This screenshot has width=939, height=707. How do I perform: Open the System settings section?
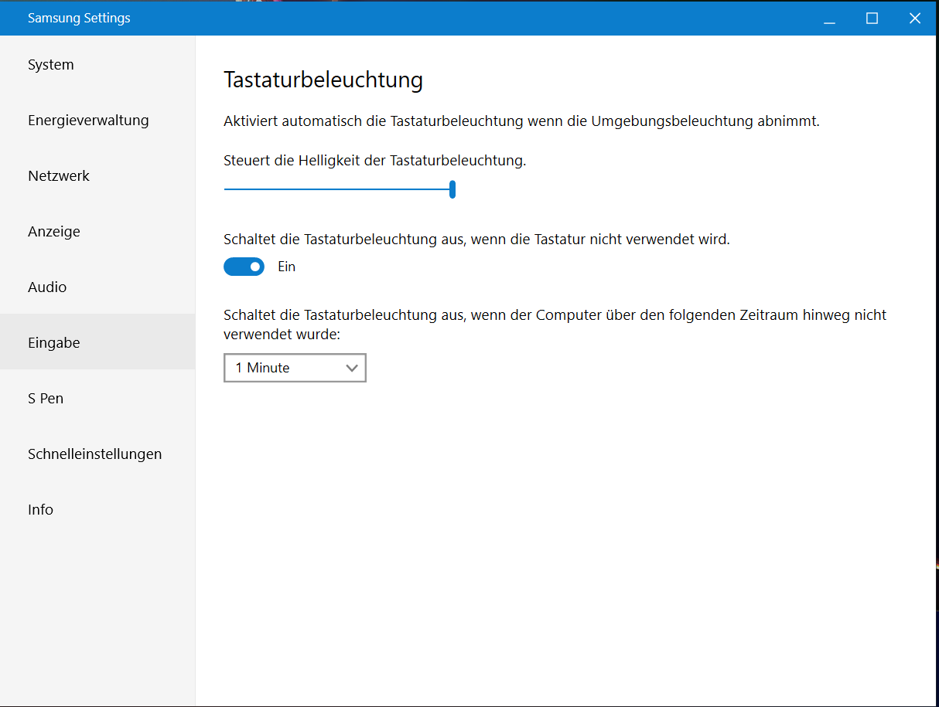tap(51, 65)
